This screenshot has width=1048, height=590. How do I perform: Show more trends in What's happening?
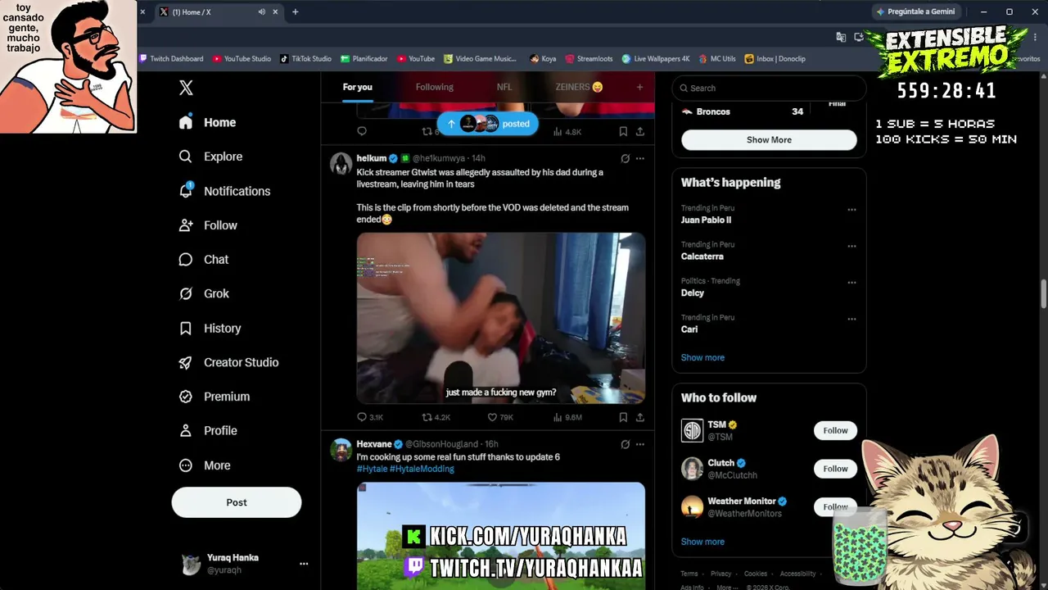click(x=702, y=357)
